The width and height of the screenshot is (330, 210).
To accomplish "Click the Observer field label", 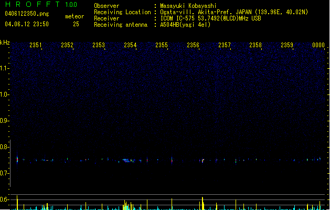I will [107, 6].
